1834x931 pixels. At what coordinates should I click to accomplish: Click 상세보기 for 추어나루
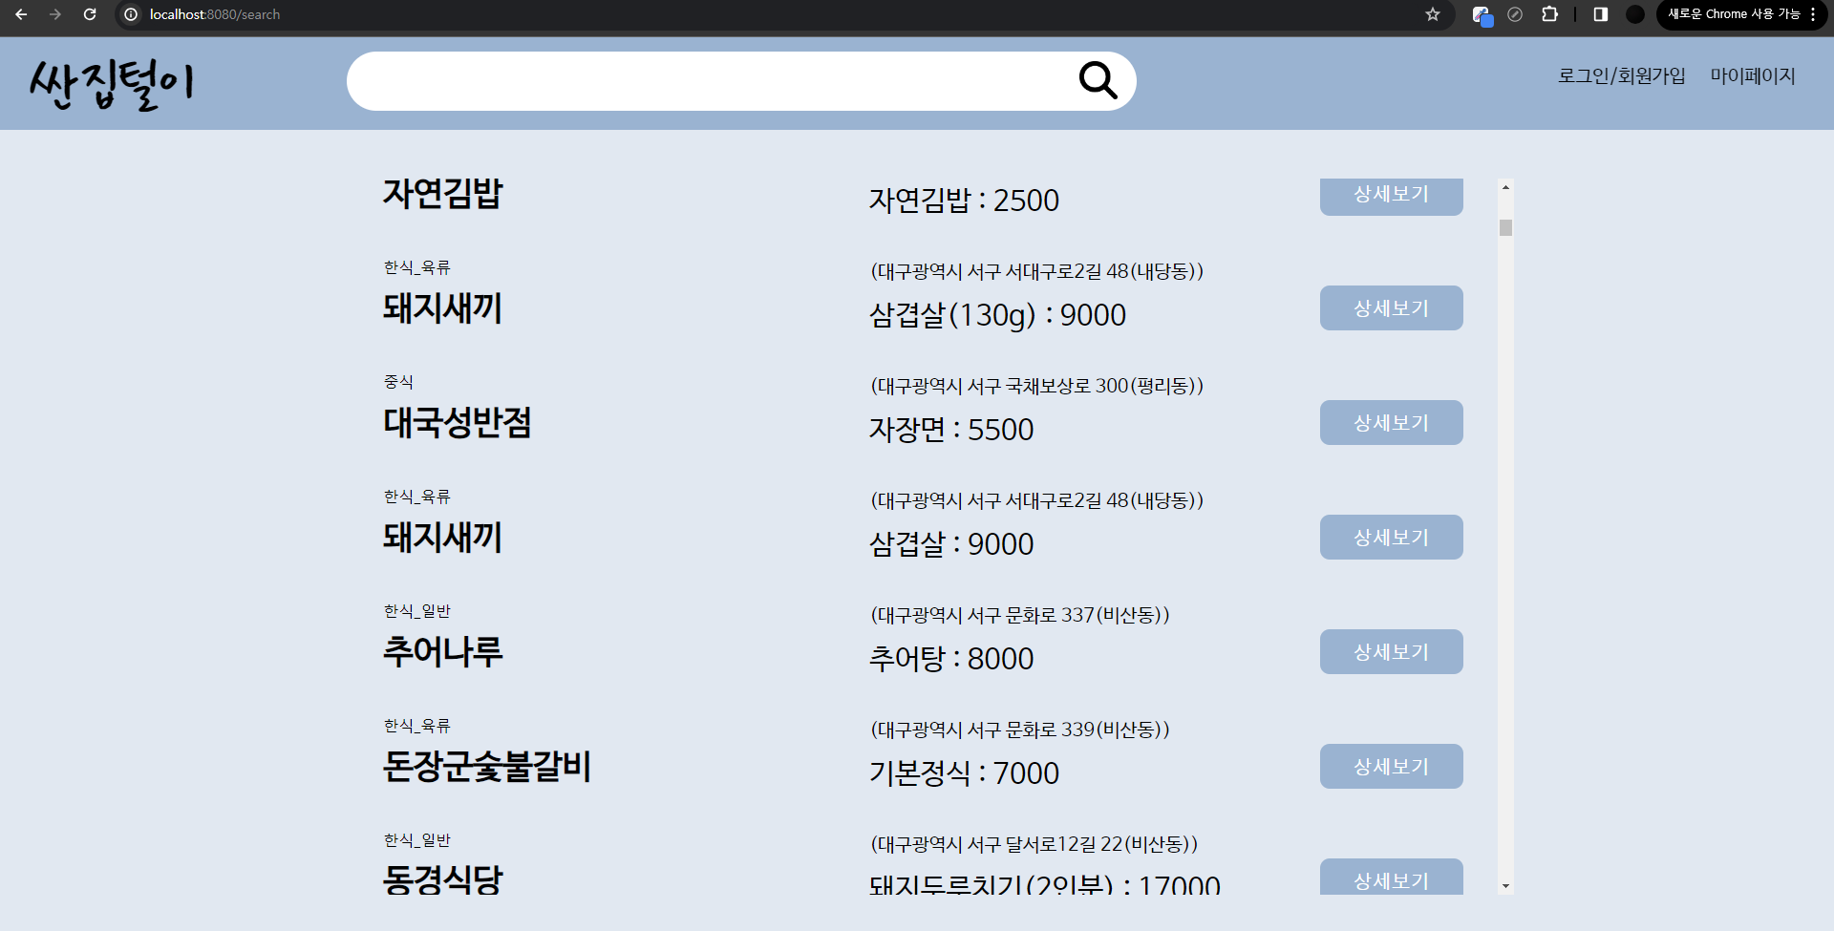(x=1392, y=651)
